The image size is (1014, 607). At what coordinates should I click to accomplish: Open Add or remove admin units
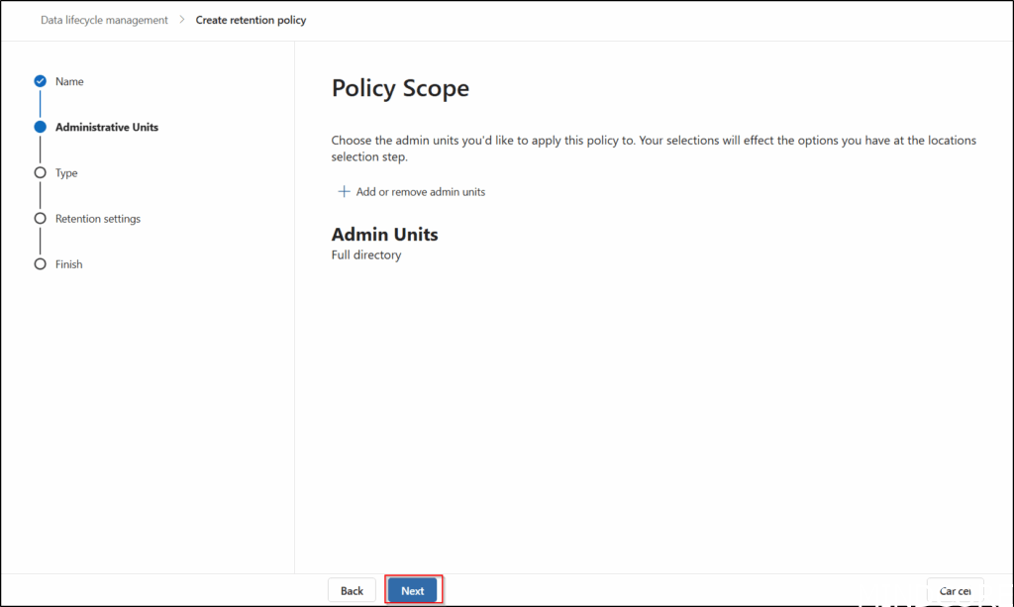[420, 192]
